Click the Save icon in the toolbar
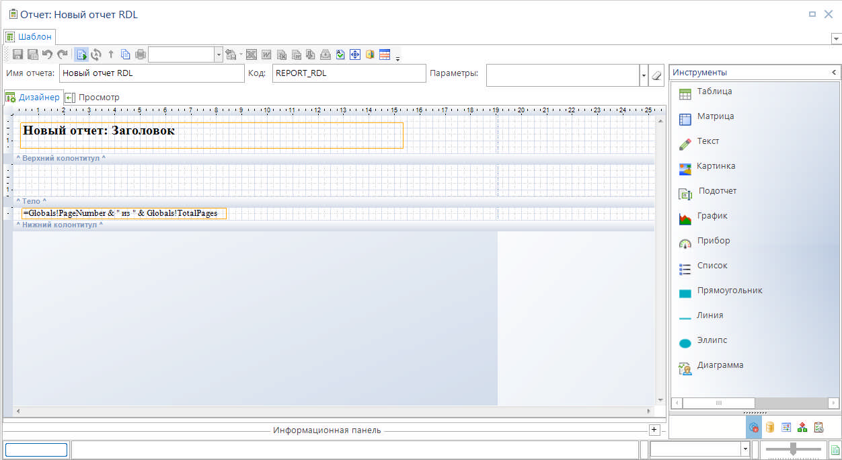 pyautogui.click(x=18, y=54)
